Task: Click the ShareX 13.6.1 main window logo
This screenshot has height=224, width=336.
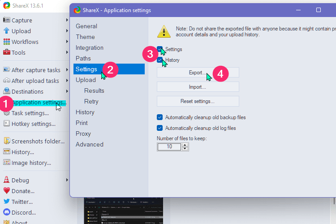Action: click(x=6, y=5)
